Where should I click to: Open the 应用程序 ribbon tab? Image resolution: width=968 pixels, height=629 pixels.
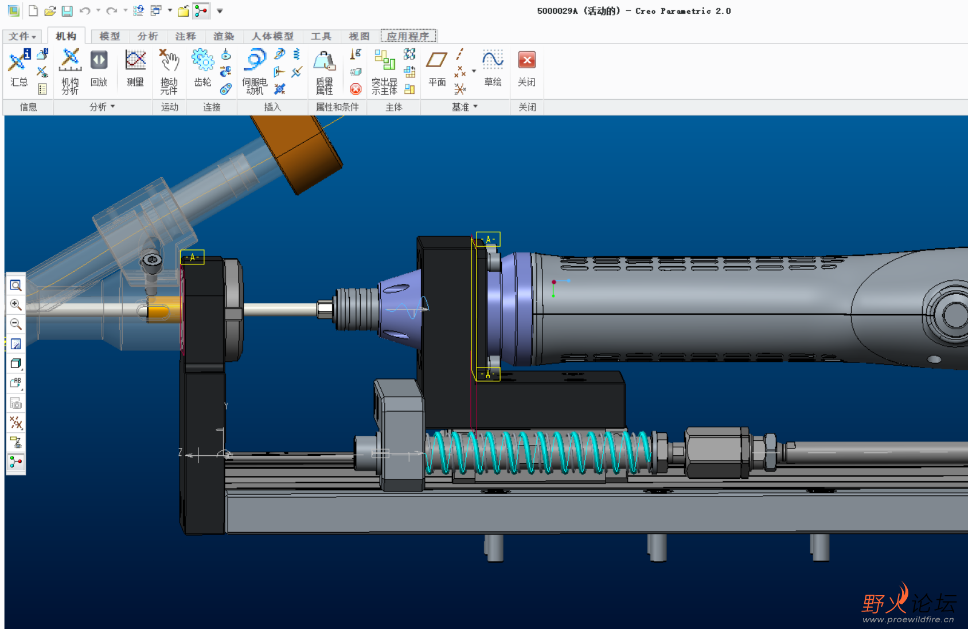pos(408,36)
